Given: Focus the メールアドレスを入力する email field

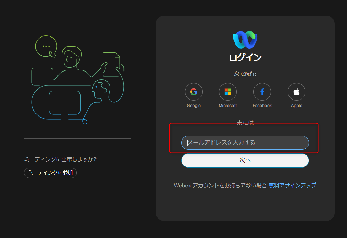Looking at the screenshot, I should (x=245, y=143).
